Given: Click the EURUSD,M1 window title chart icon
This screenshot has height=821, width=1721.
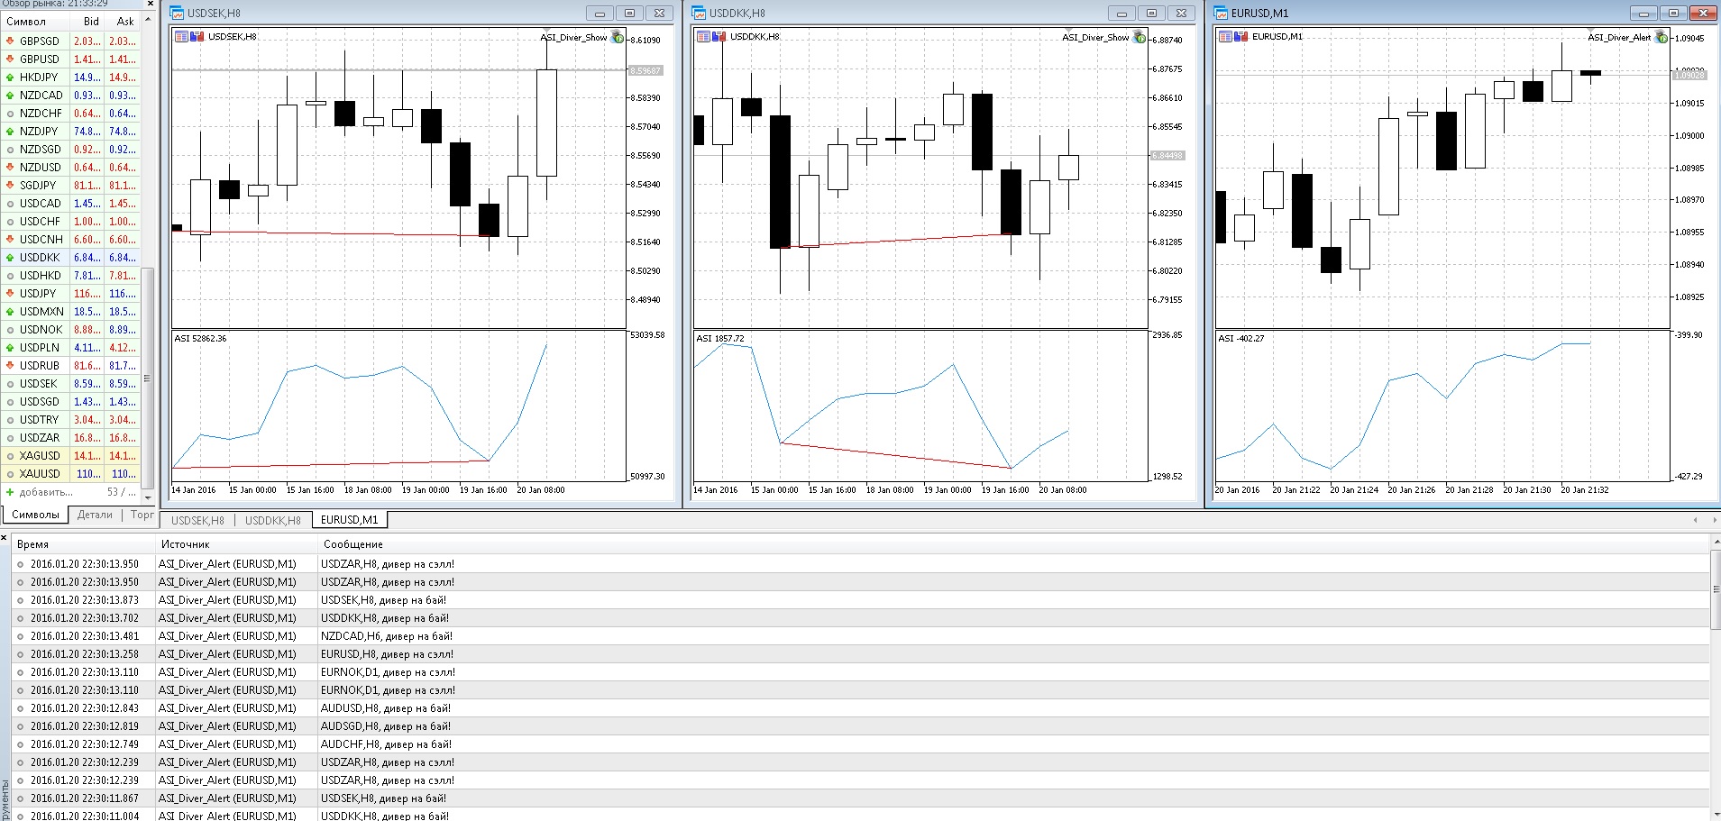Looking at the screenshot, I should coord(1221,13).
